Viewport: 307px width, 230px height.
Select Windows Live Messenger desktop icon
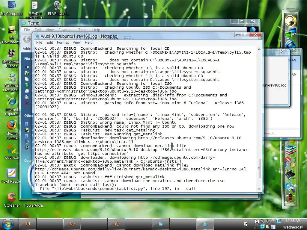(11, 83)
